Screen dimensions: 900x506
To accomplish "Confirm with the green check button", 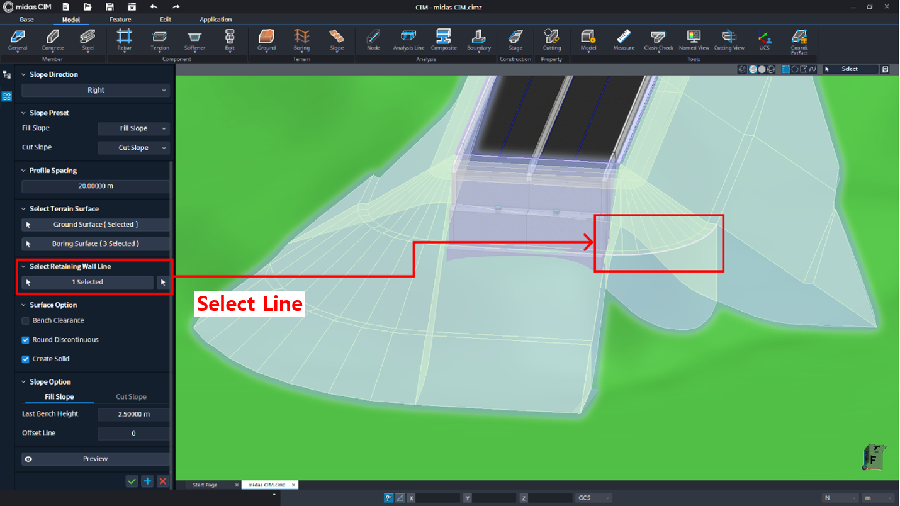I will 132,481.
